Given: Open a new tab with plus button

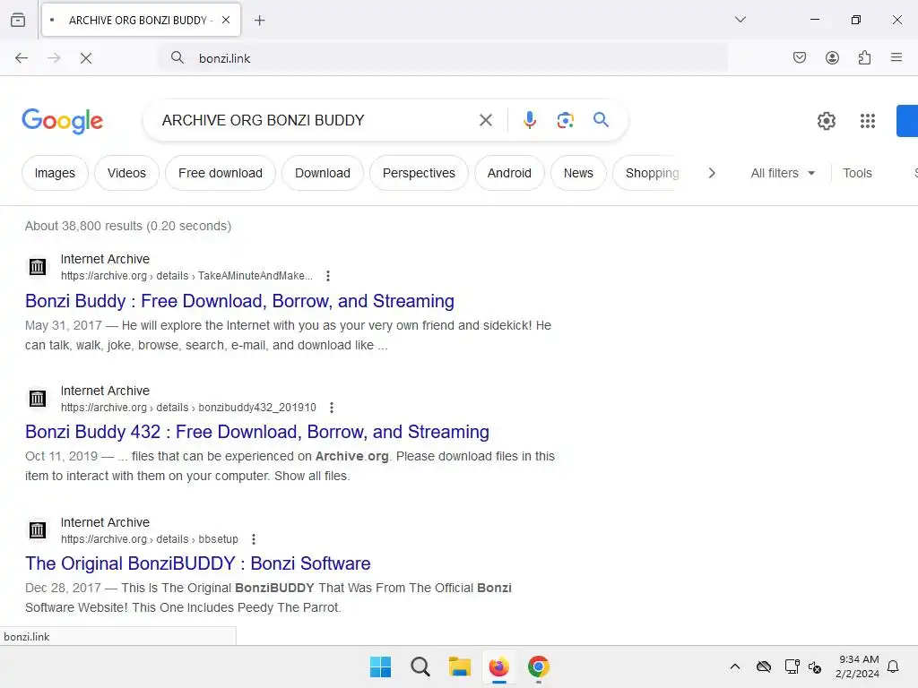Looking at the screenshot, I should 260,21.
